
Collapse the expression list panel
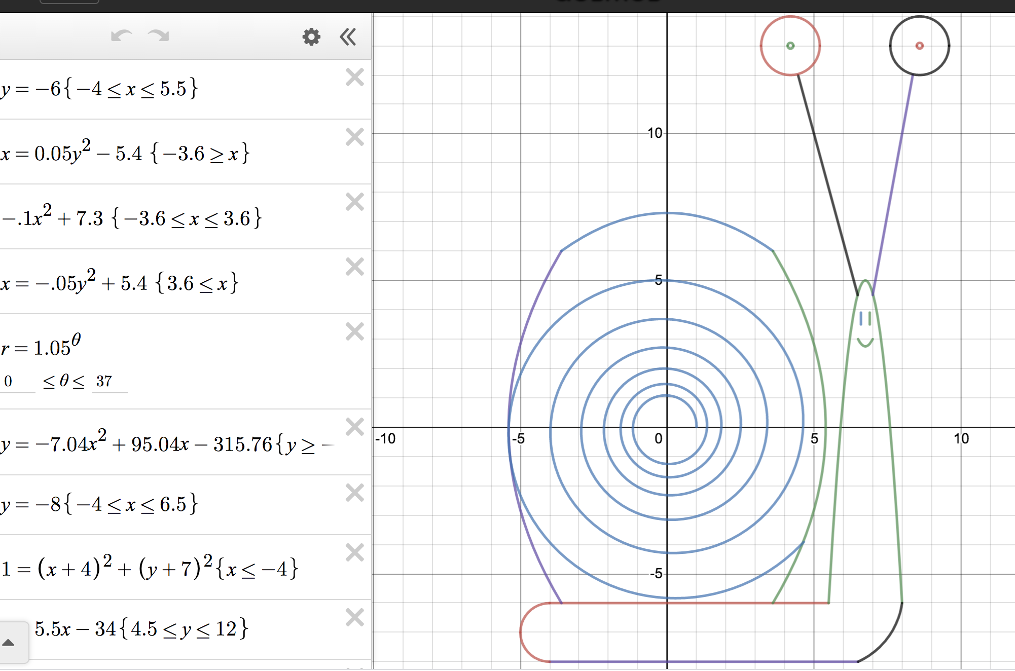(348, 36)
